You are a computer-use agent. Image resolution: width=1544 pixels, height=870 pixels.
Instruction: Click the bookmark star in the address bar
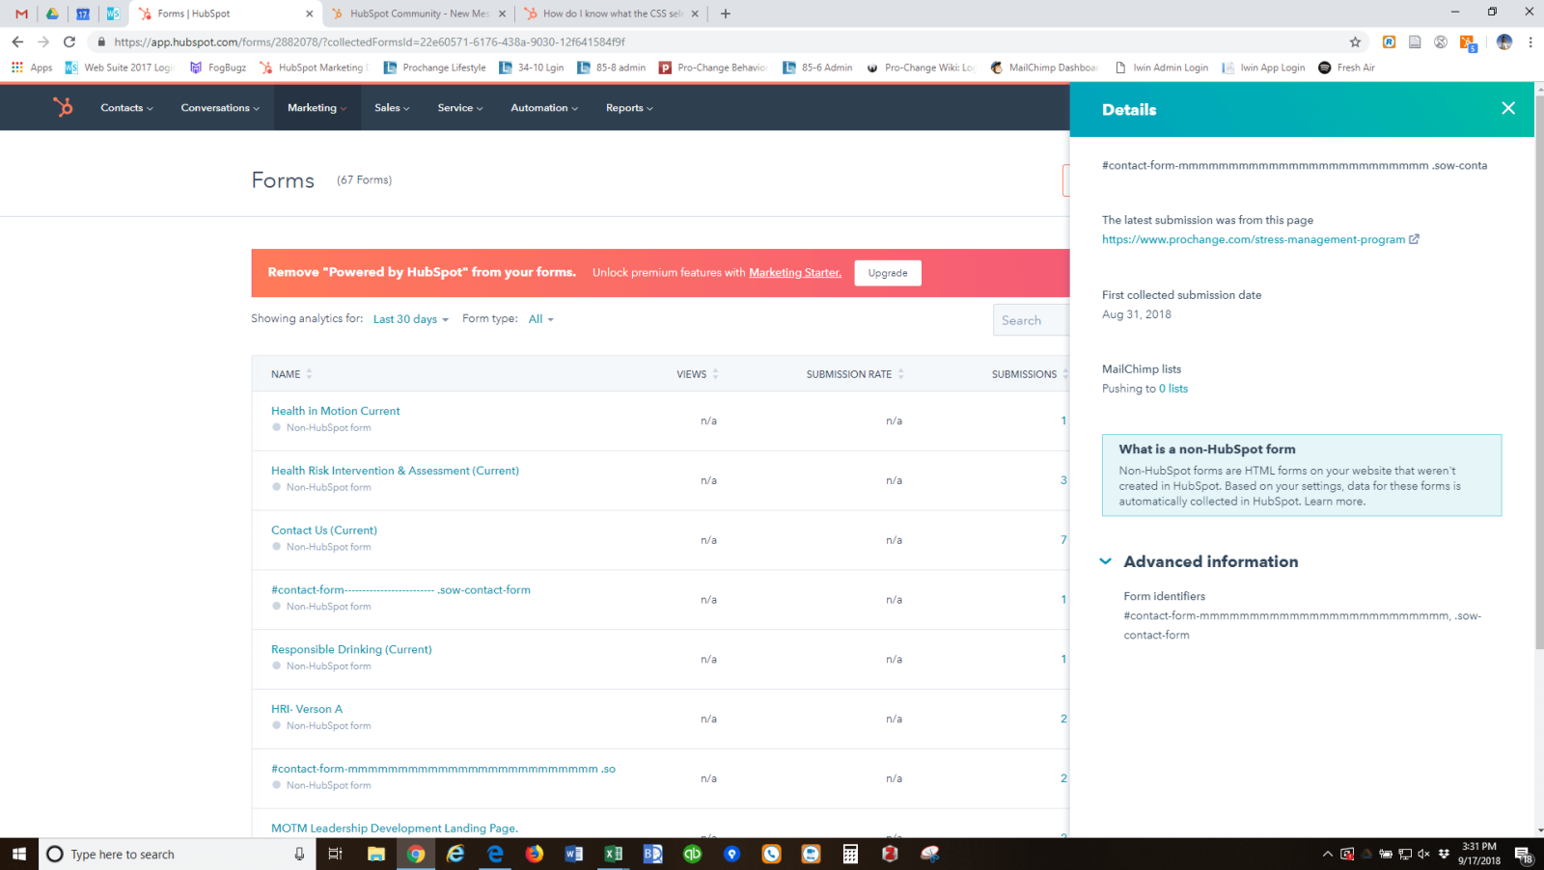pos(1356,42)
